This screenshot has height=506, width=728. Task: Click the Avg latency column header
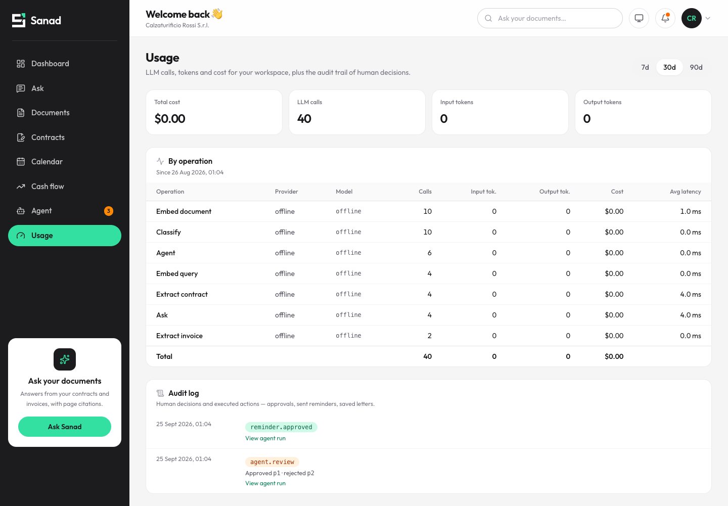click(686, 192)
